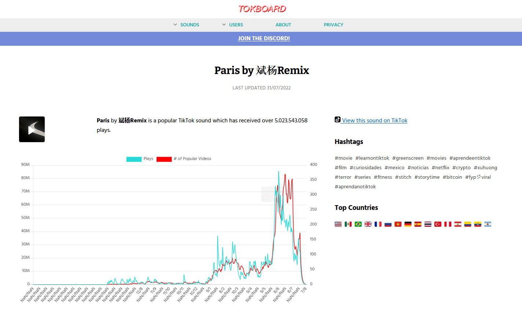Click the United Kingdom flag icon

pos(368,224)
